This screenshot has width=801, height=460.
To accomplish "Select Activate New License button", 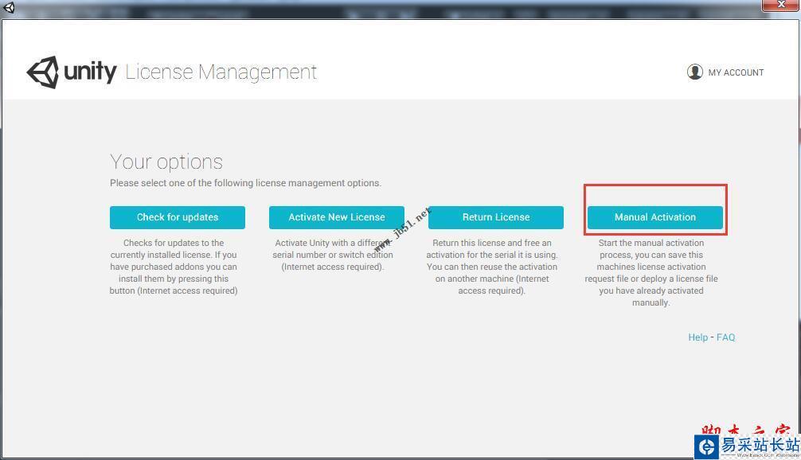I will 337,217.
